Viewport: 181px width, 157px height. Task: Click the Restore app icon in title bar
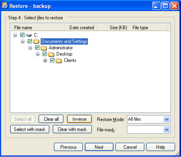point(5,6)
